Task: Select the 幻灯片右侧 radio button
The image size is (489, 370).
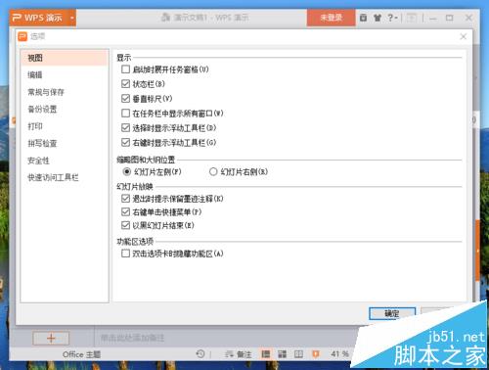Action: pos(213,171)
